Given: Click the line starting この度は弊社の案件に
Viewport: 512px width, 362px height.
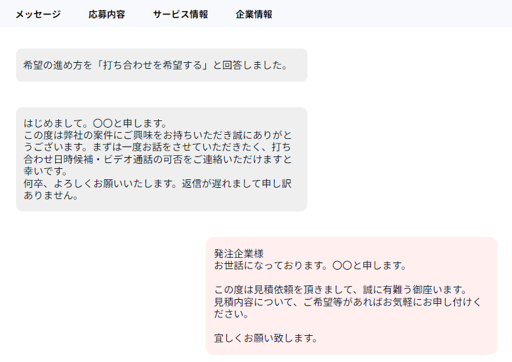Looking at the screenshot, I should pos(157,135).
